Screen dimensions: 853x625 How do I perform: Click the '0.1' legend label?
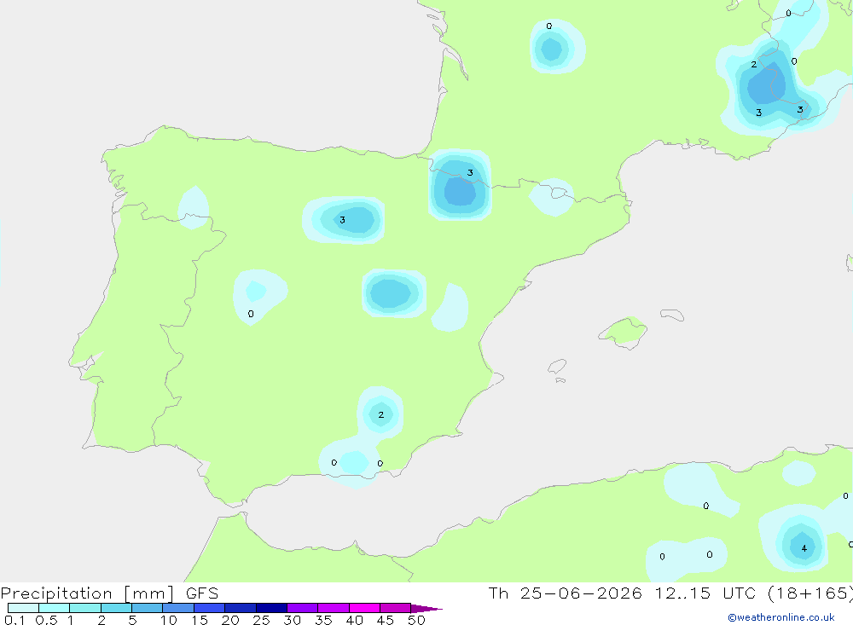pyautogui.click(x=15, y=620)
